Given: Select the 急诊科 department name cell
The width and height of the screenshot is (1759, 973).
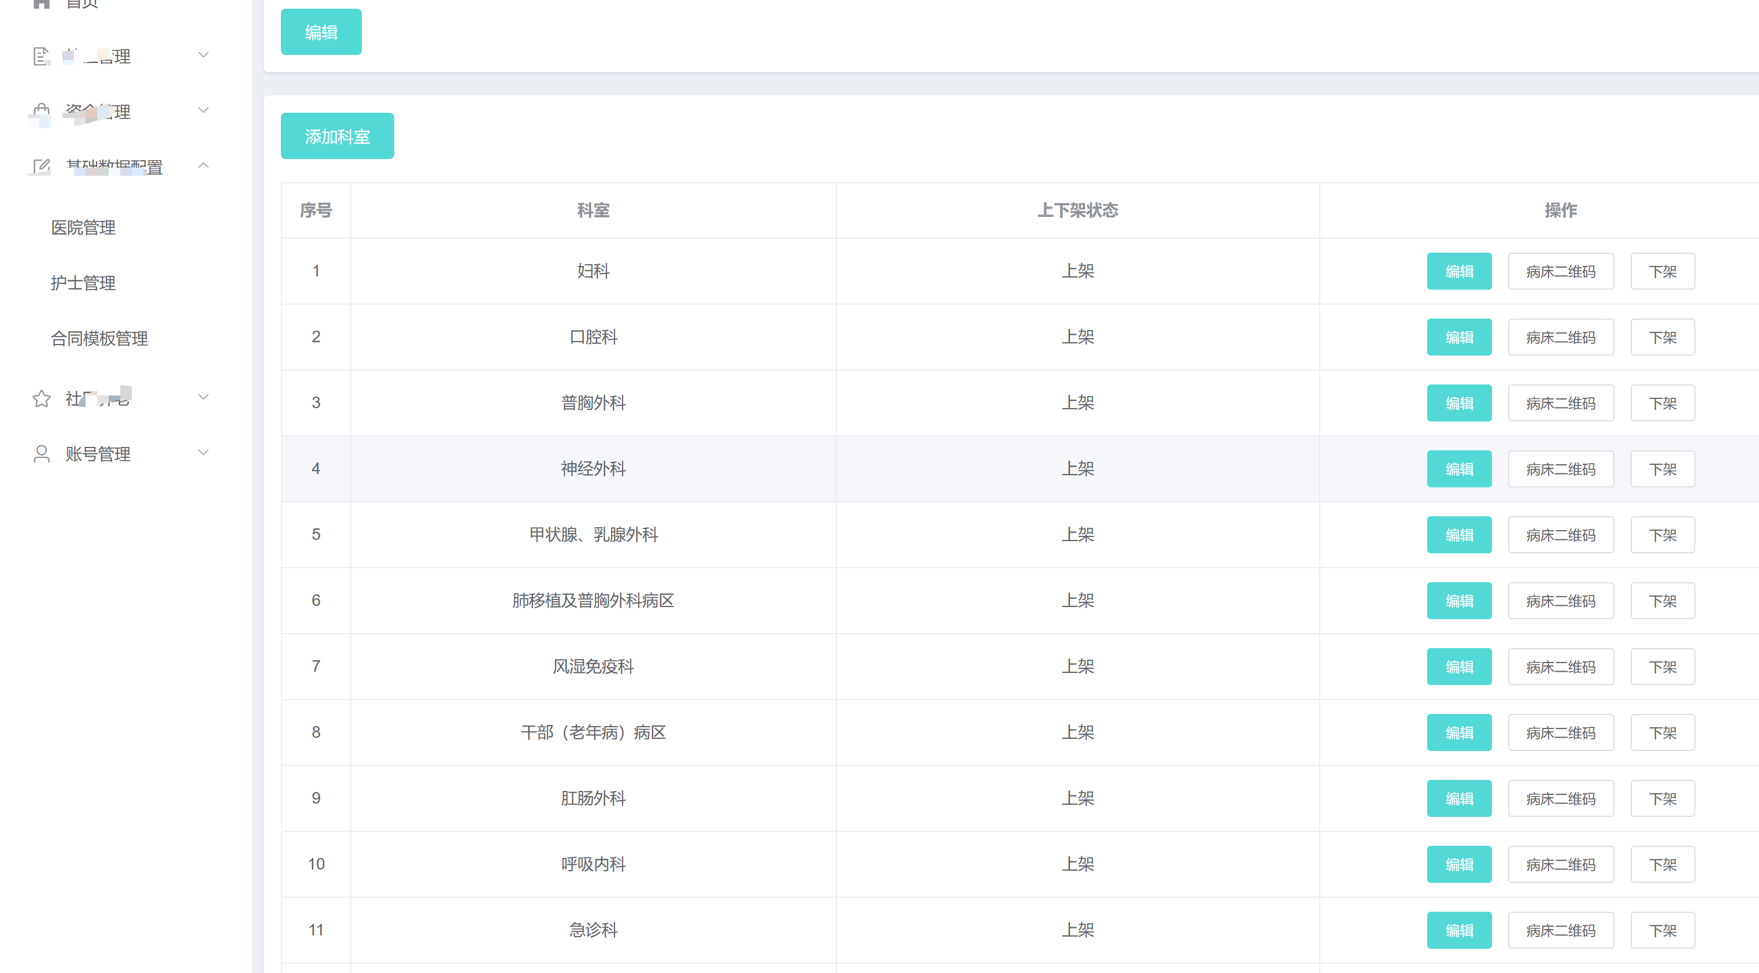Looking at the screenshot, I should [x=592, y=930].
